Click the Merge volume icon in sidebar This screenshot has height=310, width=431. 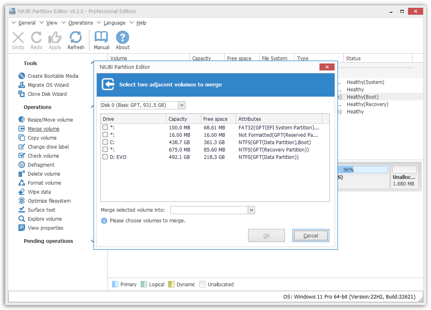(x=22, y=129)
